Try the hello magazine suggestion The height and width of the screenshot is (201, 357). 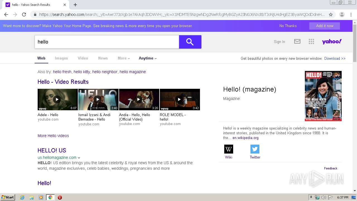point(133,72)
